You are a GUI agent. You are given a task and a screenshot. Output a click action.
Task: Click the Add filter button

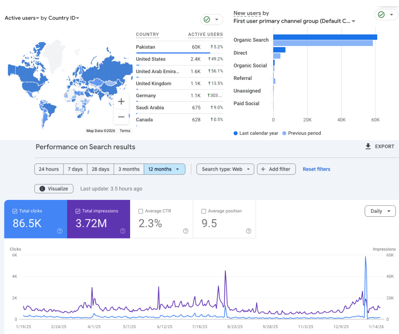pos(276,169)
